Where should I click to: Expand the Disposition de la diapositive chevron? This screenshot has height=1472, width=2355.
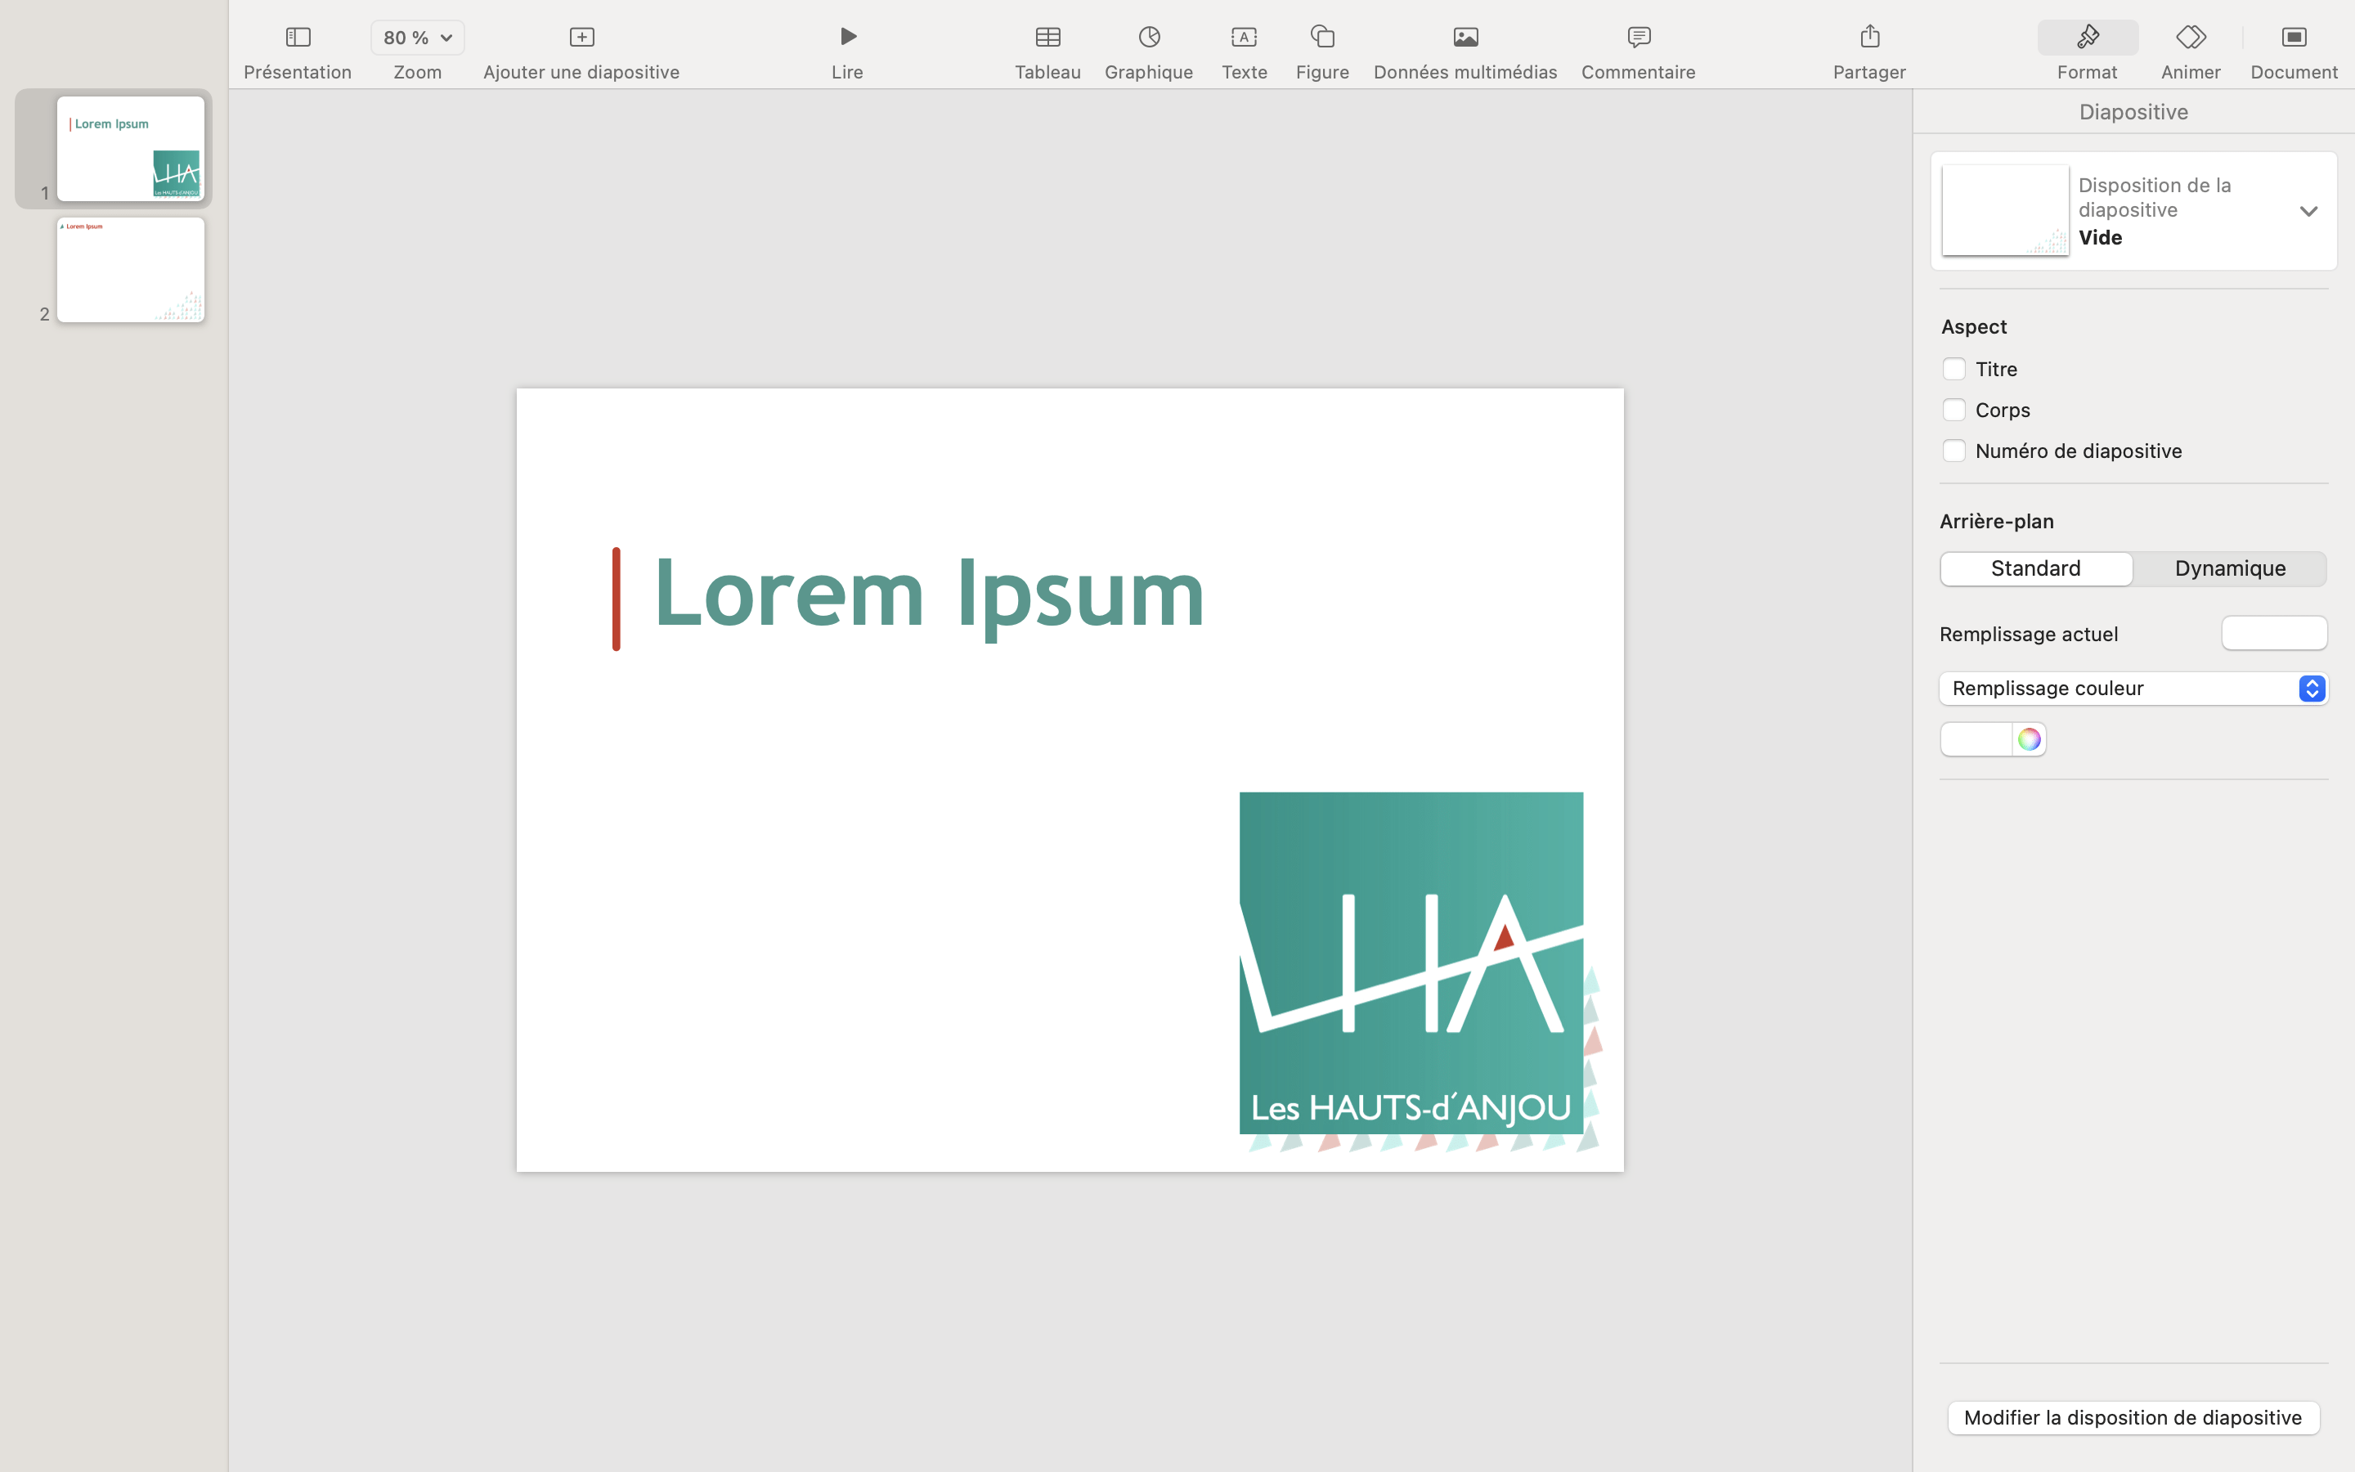point(2308,211)
